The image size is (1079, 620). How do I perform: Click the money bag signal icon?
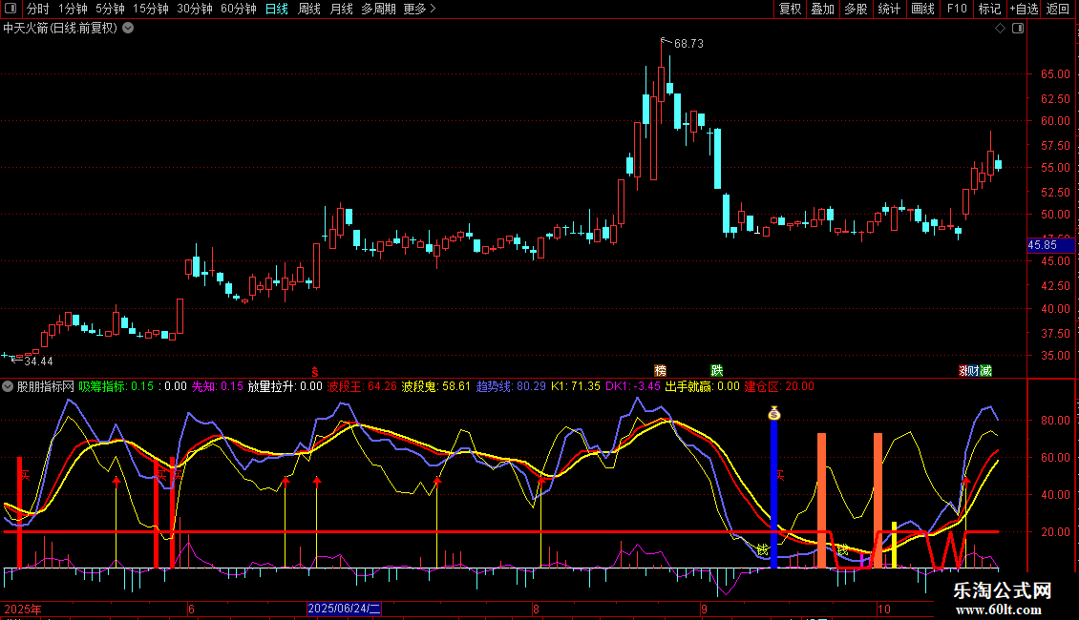pos(774,413)
